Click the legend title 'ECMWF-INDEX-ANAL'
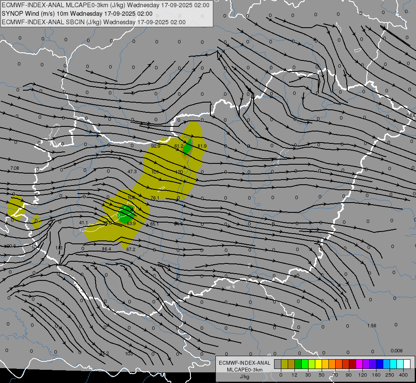 (x=245, y=363)
